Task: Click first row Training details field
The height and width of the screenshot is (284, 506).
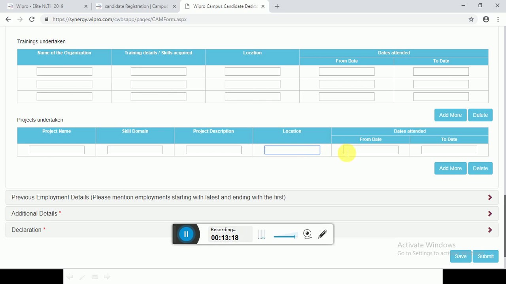Action: point(159,71)
